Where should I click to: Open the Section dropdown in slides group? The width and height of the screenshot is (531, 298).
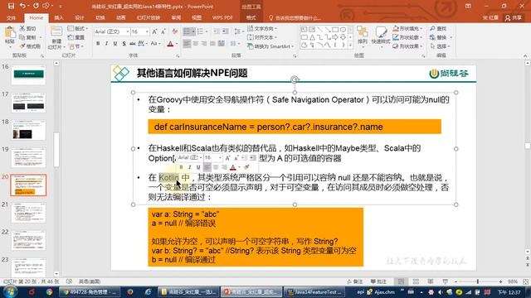click(x=76, y=46)
